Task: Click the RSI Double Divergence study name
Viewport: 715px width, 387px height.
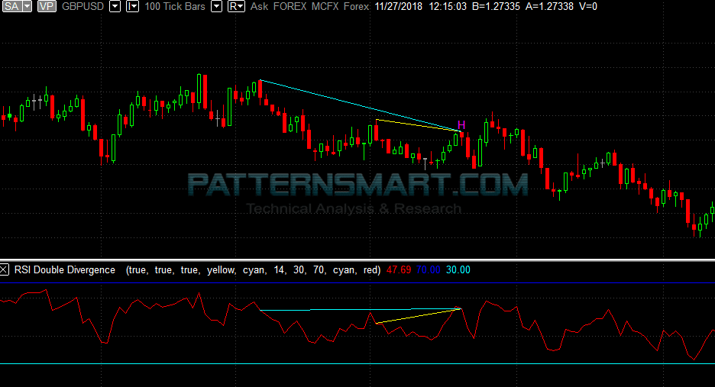Action: 65,270
